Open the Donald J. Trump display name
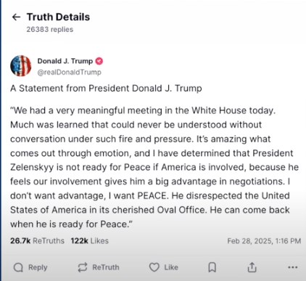 [x=65, y=61]
